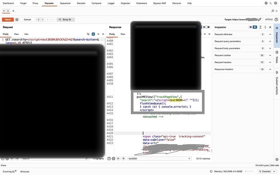Screen dimensions: 280x175
Task: Click the Burp AI button
Action: point(66,20)
